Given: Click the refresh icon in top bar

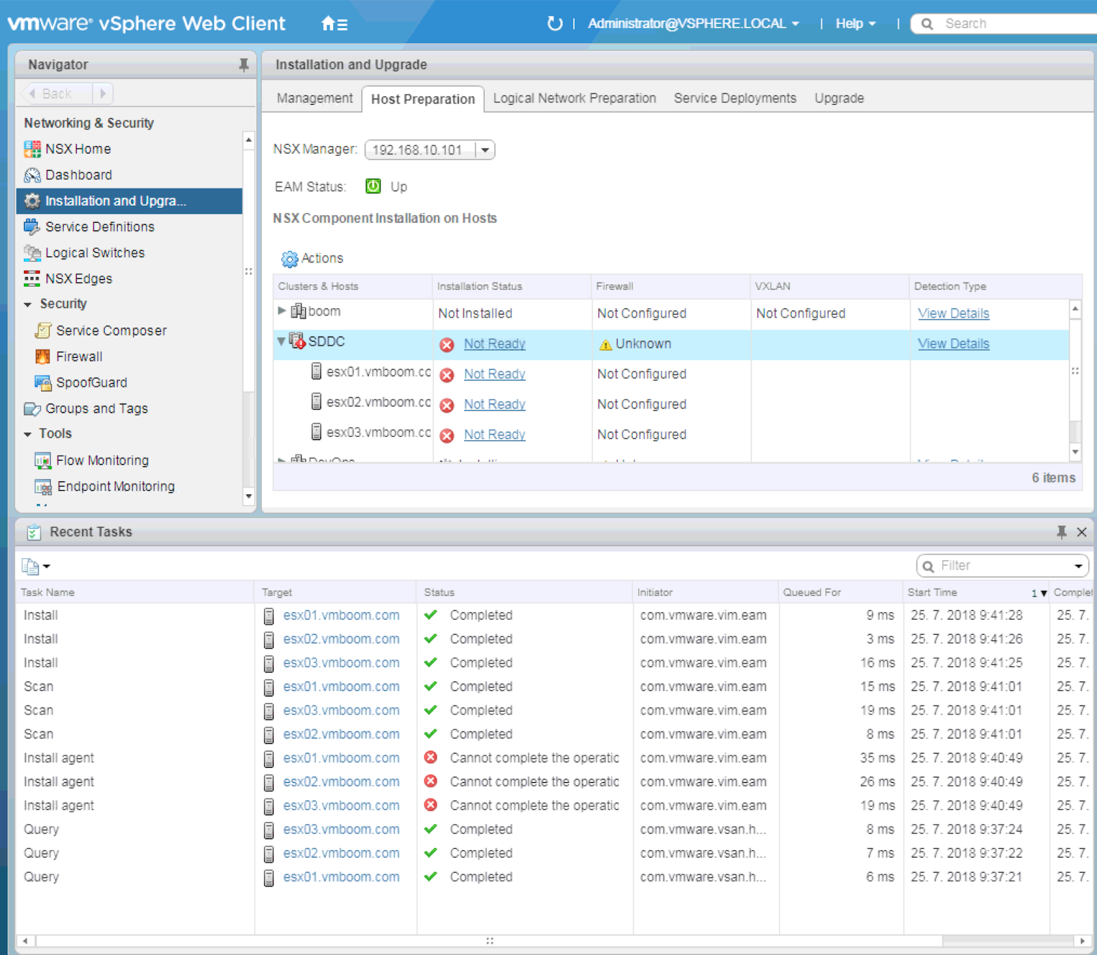Looking at the screenshot, I should pyautogui.click(x=555, y=24).
